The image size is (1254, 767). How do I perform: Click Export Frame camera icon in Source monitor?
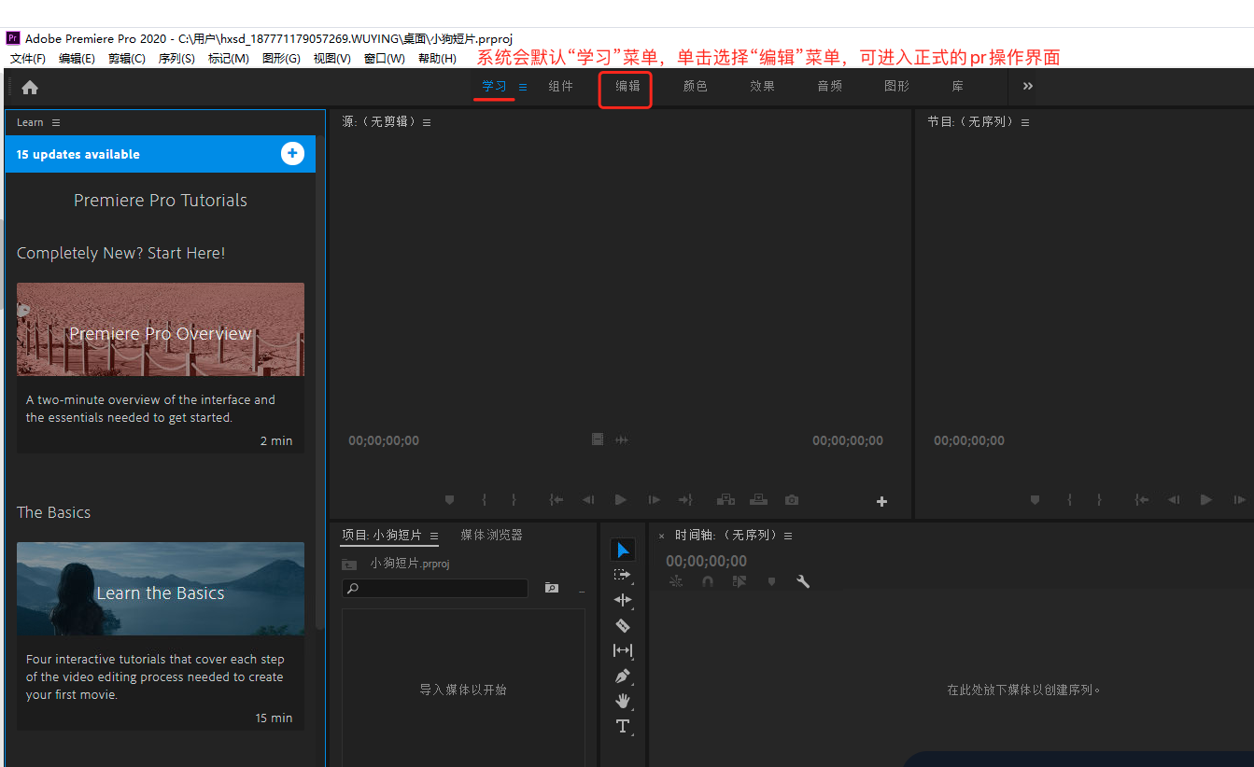pos(792,500)
